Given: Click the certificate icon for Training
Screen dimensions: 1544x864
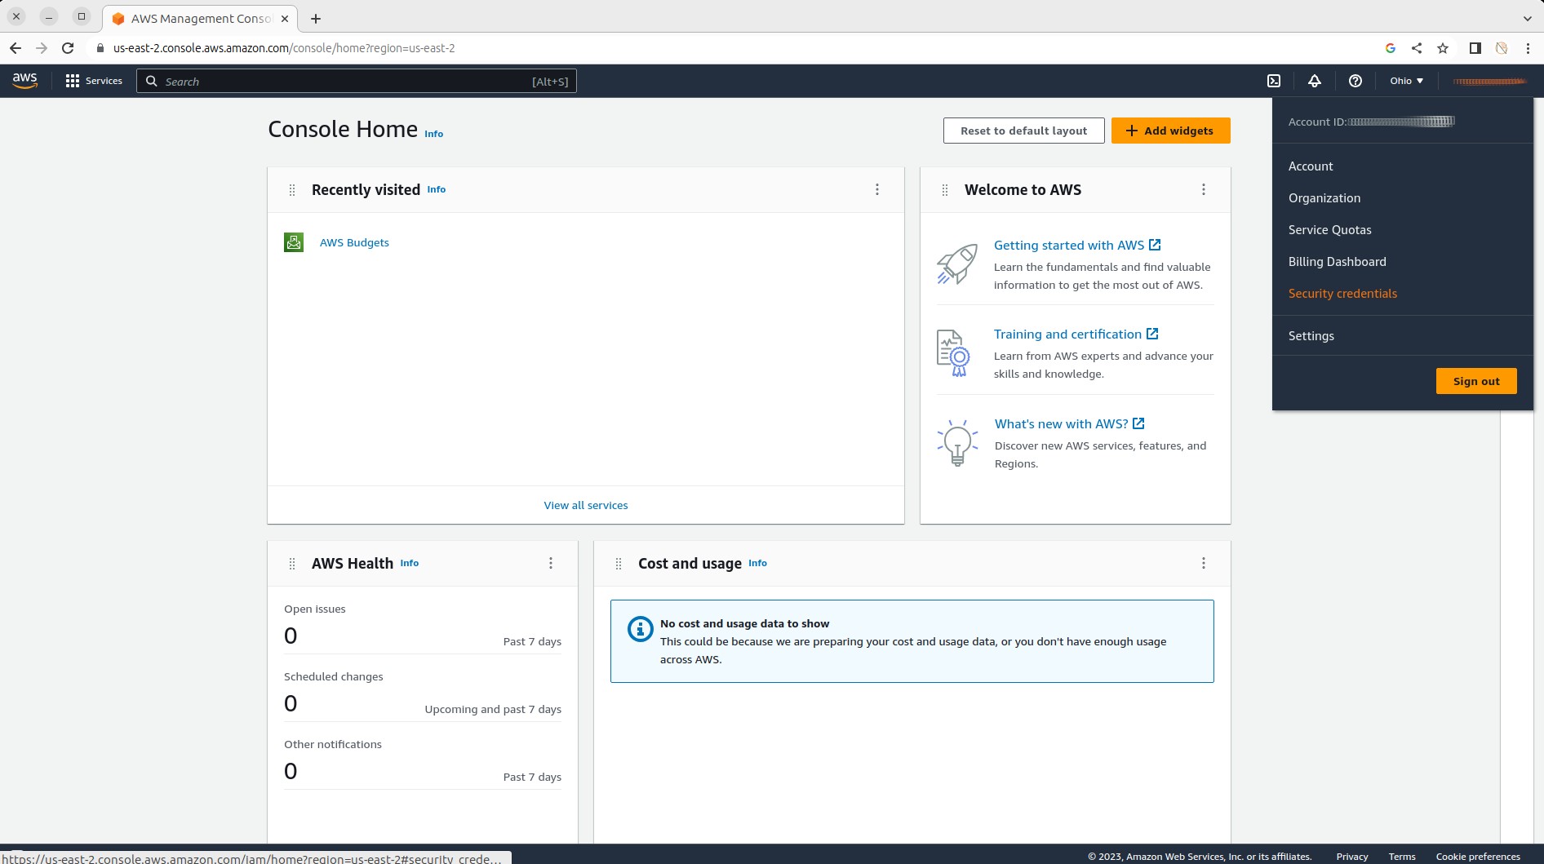Looking at the screenshot, I should pyautogui.click(x=953, y=353).
